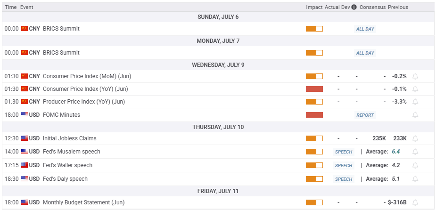
Task: Open Monthly Budget Statement (Jun) event link
Action: pos(83,202)
